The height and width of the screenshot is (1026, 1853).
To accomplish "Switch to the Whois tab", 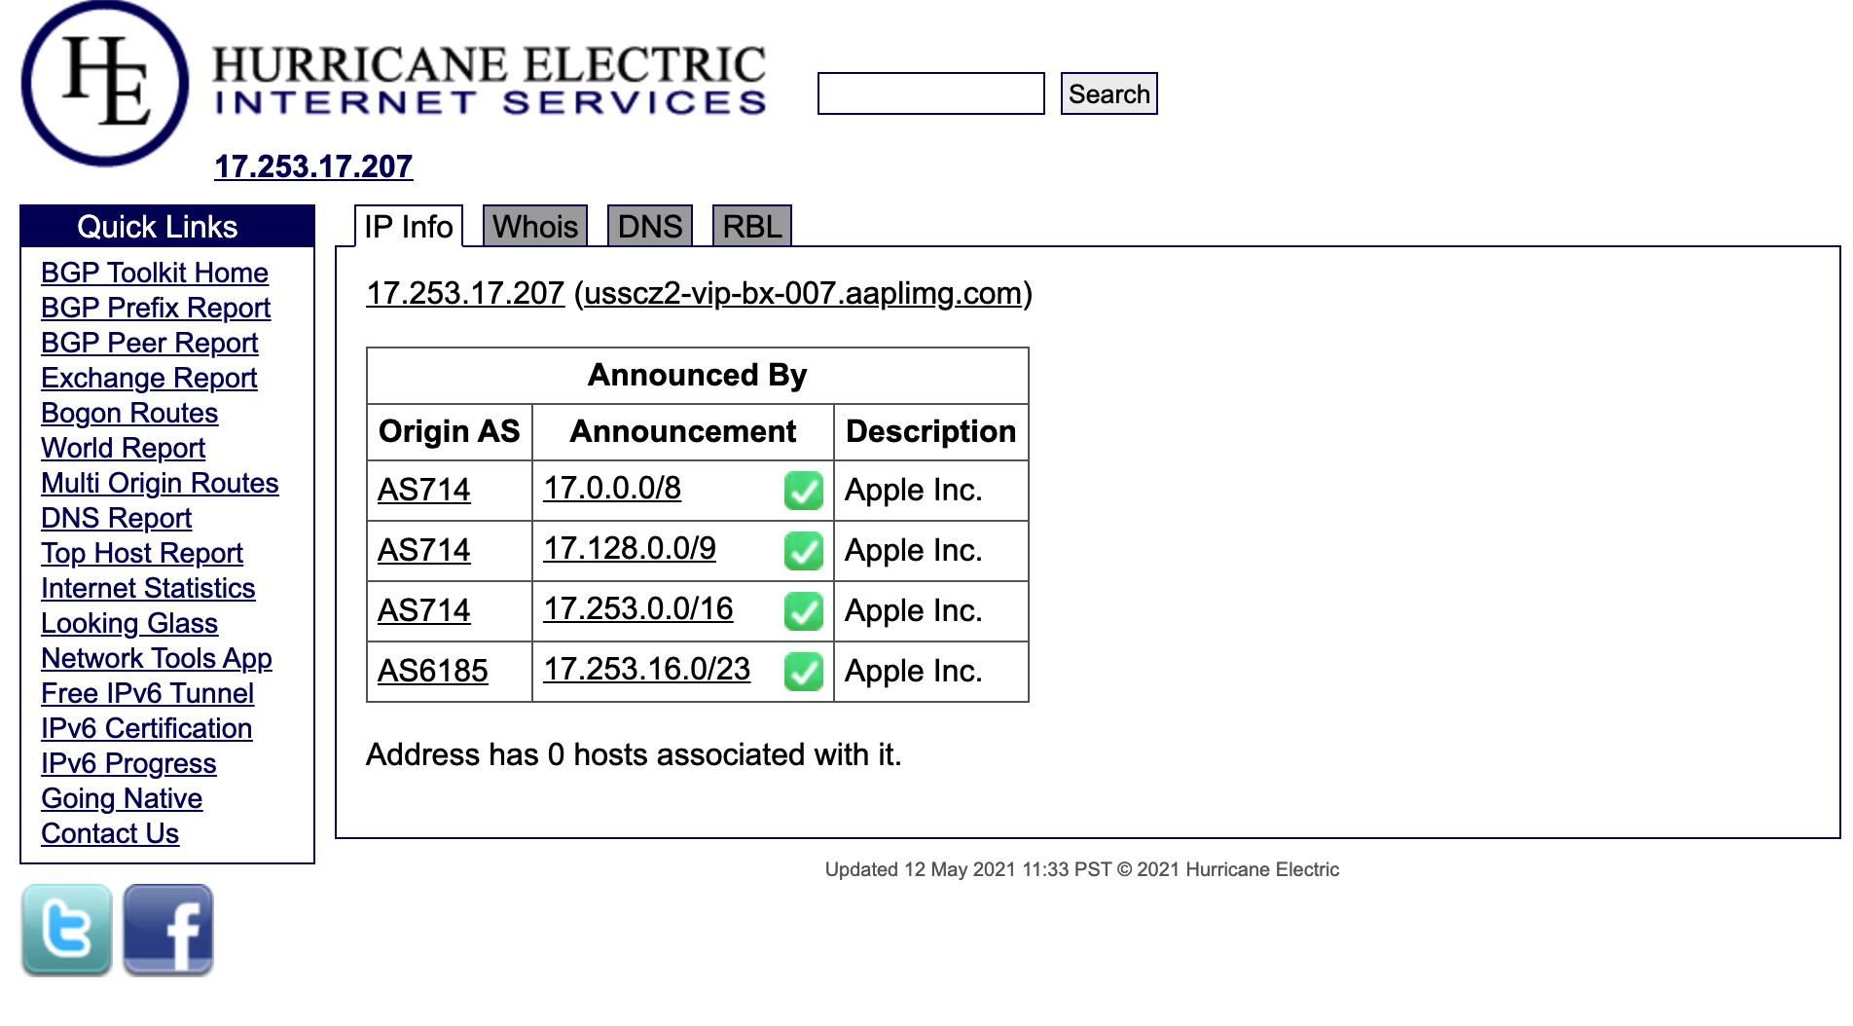I will (535, 227).
